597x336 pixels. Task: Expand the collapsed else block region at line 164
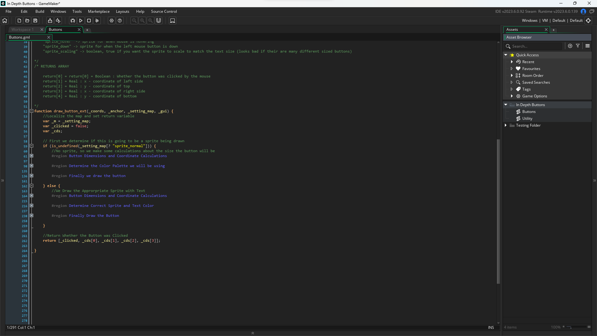coord(31,196)
